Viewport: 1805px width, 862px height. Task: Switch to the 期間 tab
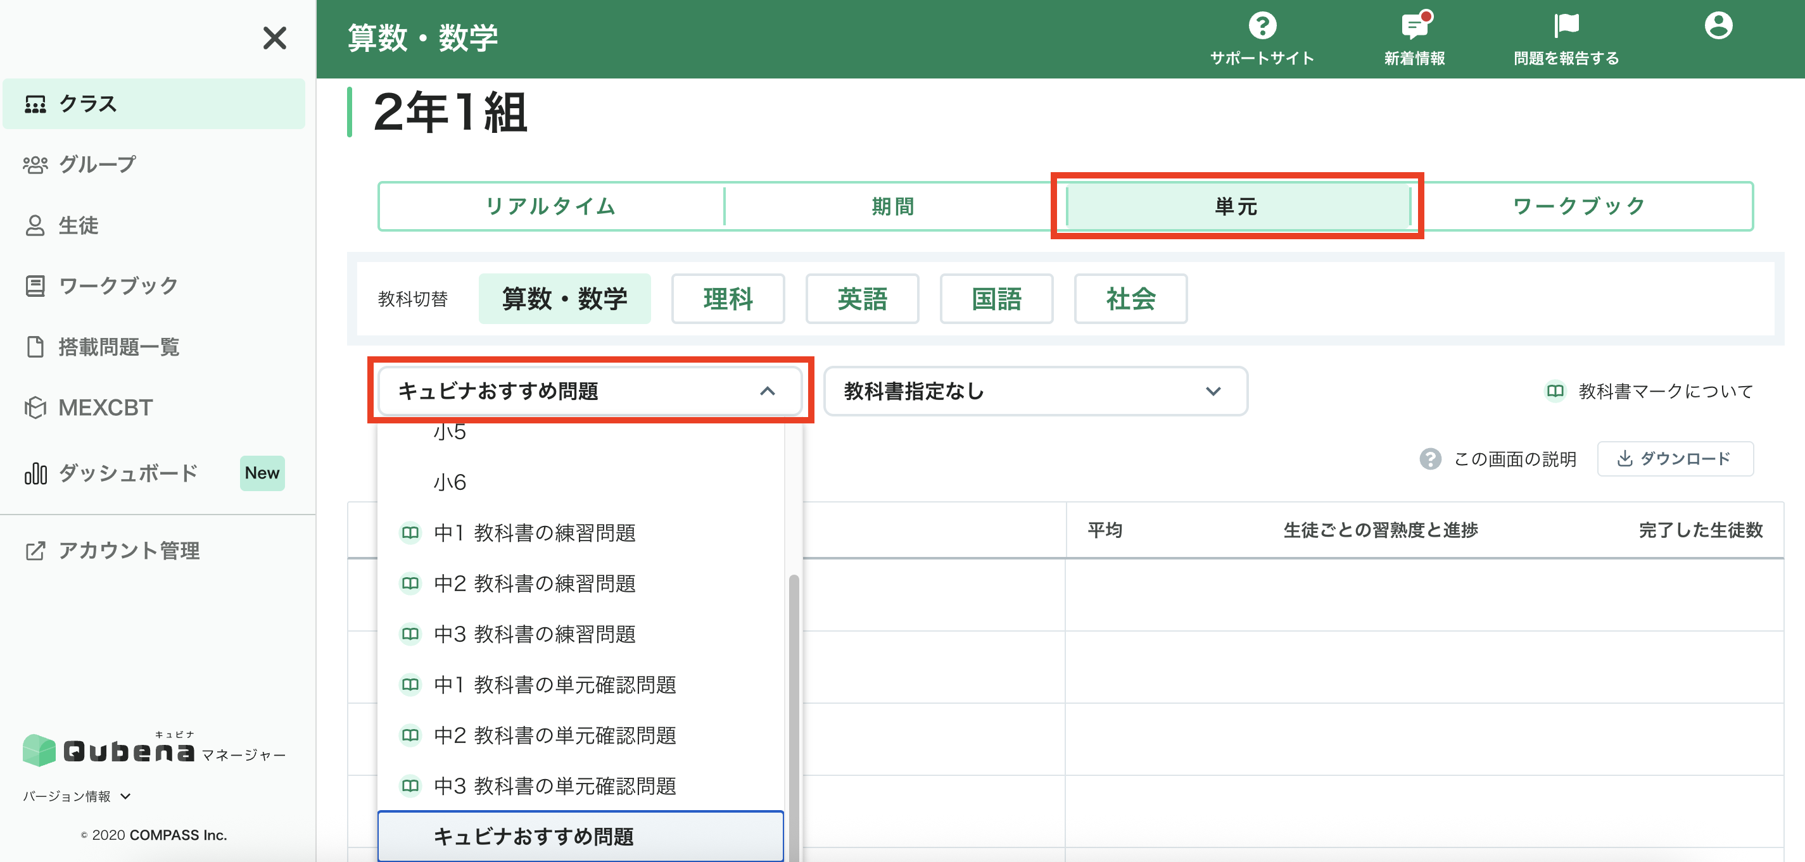coord(894,206)
